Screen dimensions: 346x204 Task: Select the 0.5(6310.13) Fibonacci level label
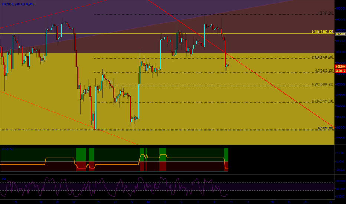324,70
